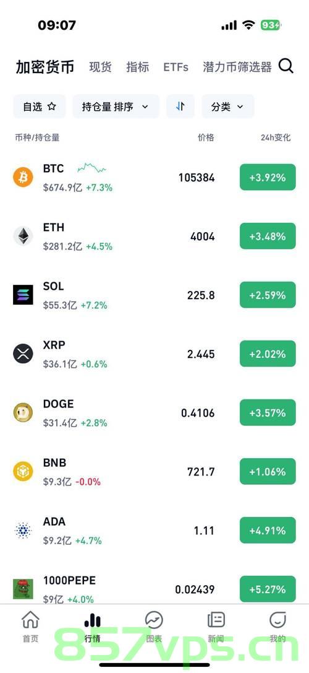309x673 pixels.
Task: Open the 新闻 news icon
Action: click(216, 619)
